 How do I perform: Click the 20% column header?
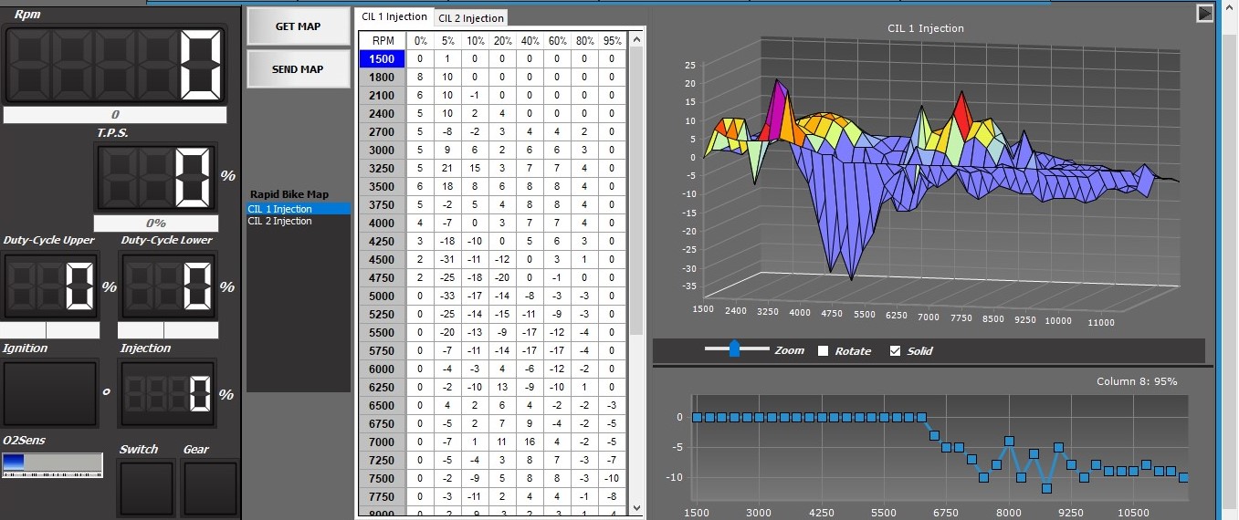click(502, 40)
